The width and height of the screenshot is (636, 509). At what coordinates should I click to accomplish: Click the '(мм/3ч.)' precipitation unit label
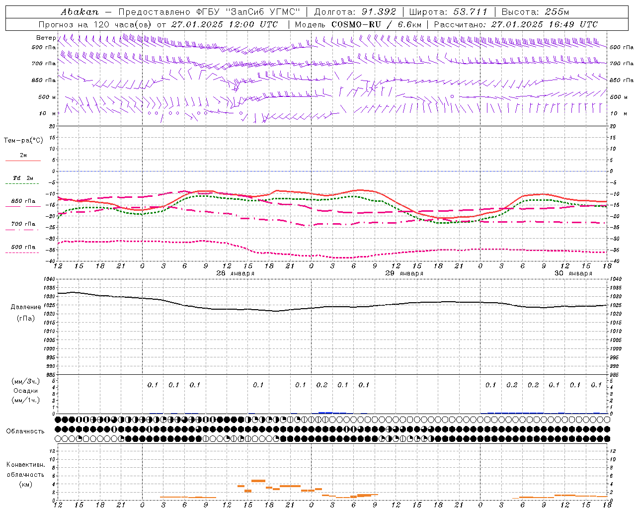26,381
